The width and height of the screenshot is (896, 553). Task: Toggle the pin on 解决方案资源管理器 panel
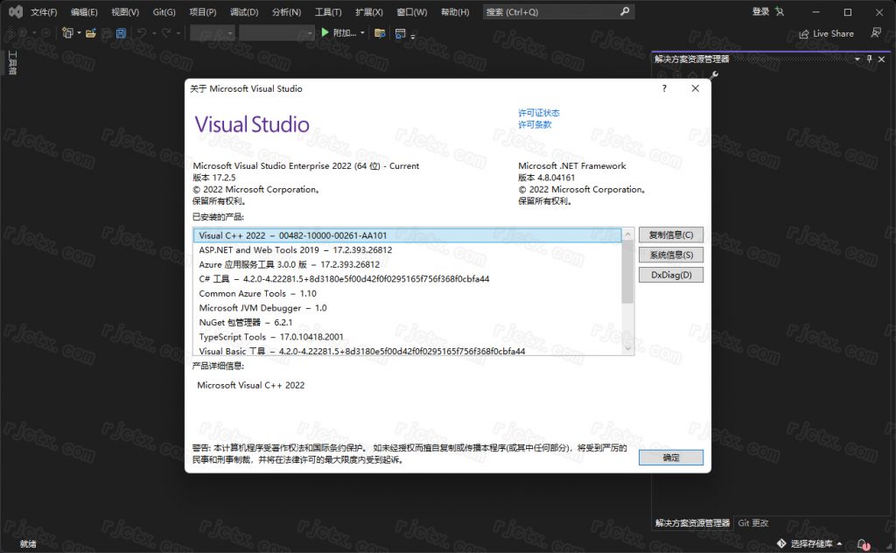[x=869, y=59]
